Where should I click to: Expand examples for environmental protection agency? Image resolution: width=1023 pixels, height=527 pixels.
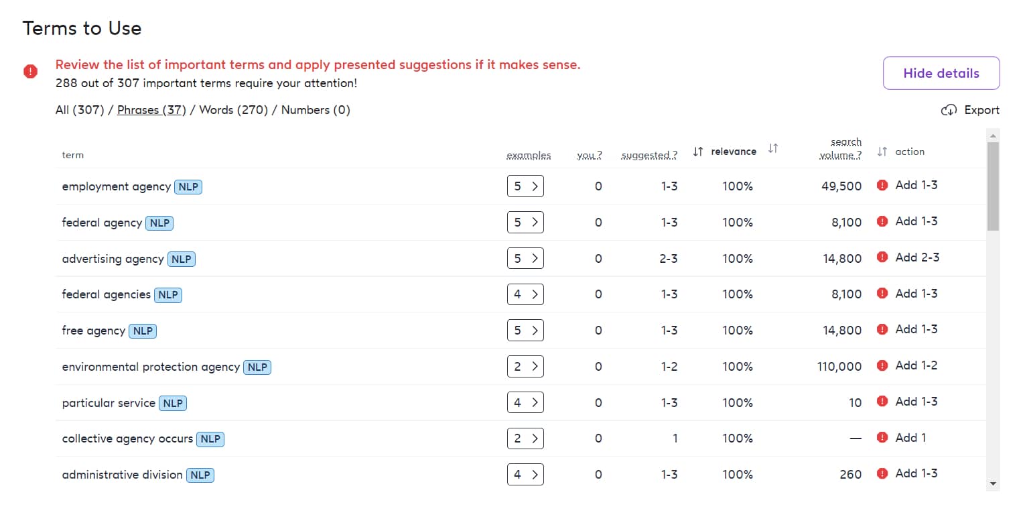point(525,366)
